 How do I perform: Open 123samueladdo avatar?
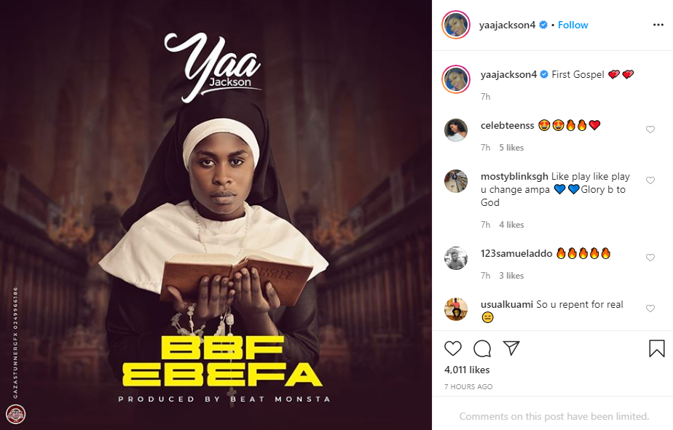click(456, 258)
